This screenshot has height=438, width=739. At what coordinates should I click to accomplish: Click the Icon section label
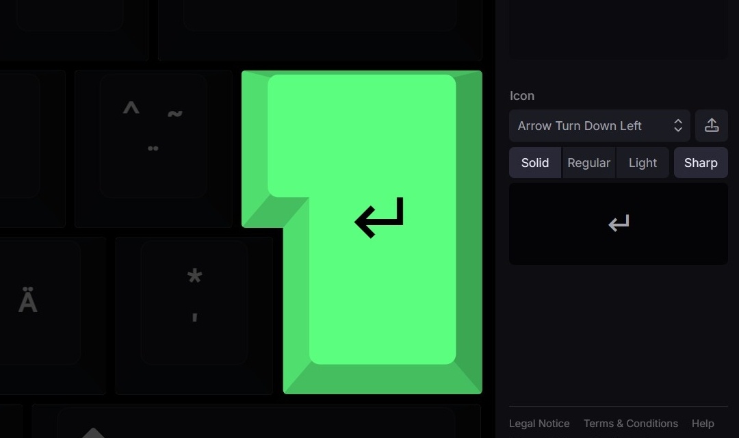[x=521, y=96]
